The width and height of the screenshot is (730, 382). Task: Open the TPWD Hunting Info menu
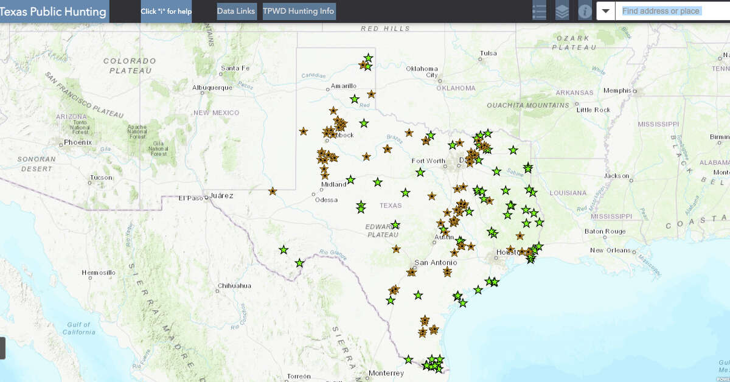click(x=299, y=11)
